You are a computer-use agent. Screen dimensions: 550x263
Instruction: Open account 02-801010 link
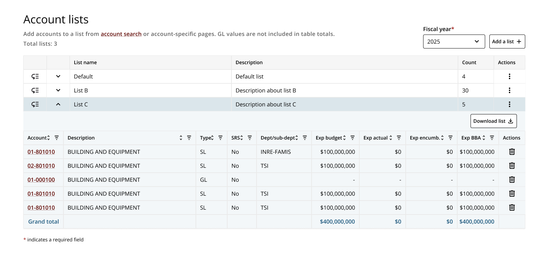[x=41, y=166]
